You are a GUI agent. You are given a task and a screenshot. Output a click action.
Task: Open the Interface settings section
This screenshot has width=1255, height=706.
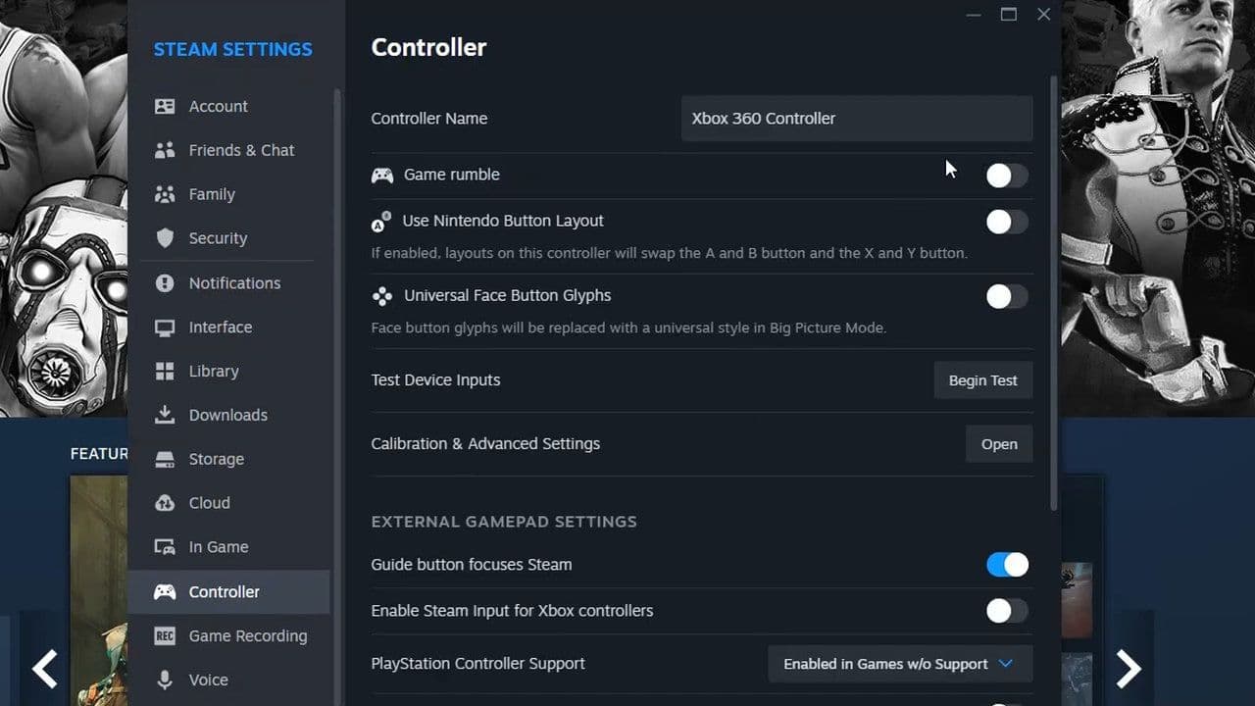pyautogui.click(x=220, y=328)
